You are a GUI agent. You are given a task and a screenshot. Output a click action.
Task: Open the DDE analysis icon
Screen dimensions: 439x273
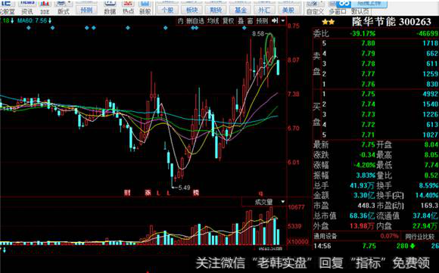[x=45, y=7]
